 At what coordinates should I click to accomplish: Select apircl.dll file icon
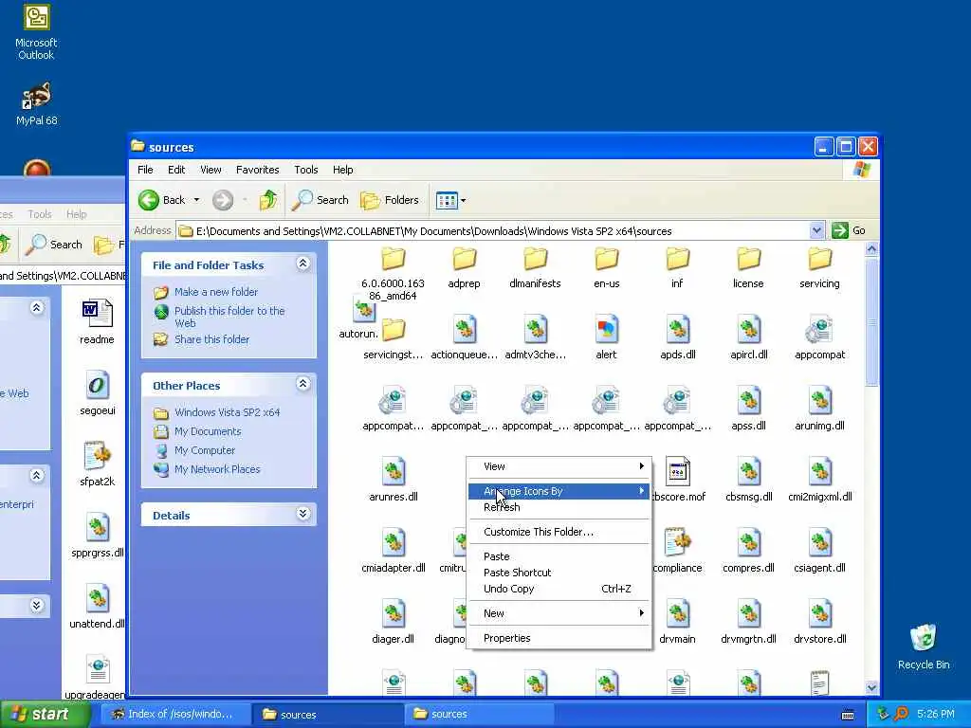click(748, 329)
